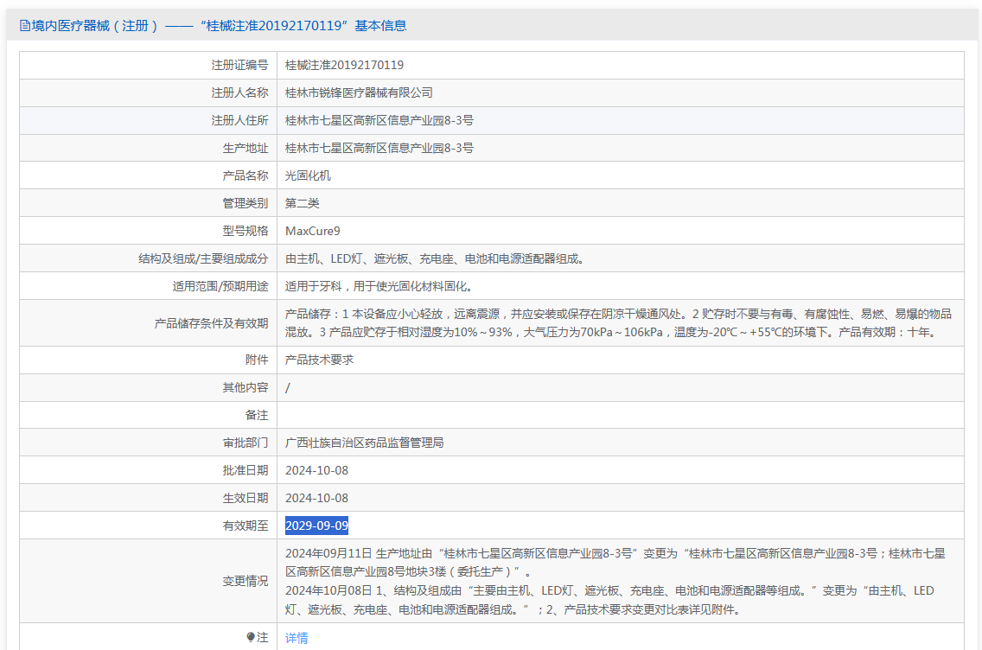982x650 pixels.
Task: Click the empty 备注 cell
Action: [620, 415]
